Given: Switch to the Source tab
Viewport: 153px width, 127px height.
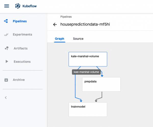Looking at the screenshot, I should 78,39.
